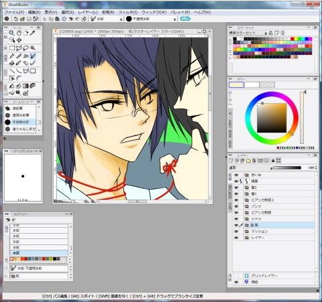This screenshot has width=322, height=302.
Task: Toggle visibility of the 用紙 paper layer
Action: (236, 282)
